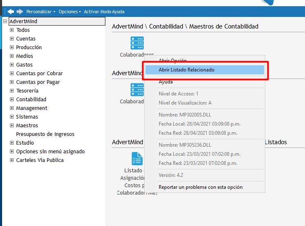Viewport: 305px width, 226px height.
Task: Select the Estudio tree label
Action: tap(25, 143)
